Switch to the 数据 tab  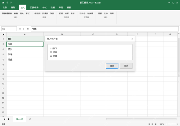(x=53, y=8)
